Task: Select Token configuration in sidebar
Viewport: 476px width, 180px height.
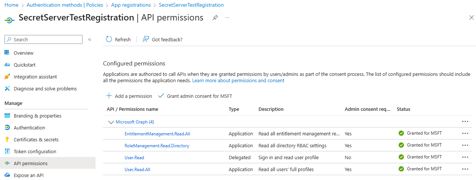Action: (35, 151)
